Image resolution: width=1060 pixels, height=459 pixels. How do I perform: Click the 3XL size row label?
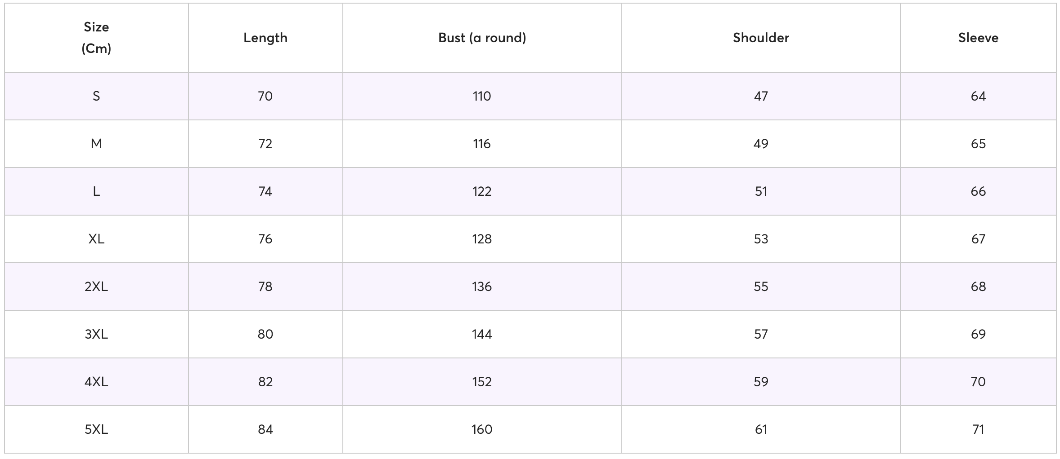[96, 334]
